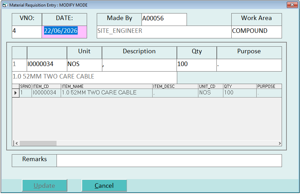The height and width of the screenshot is (194, 300).
Task: Click the Cancel button
Action: pos(104,185)
